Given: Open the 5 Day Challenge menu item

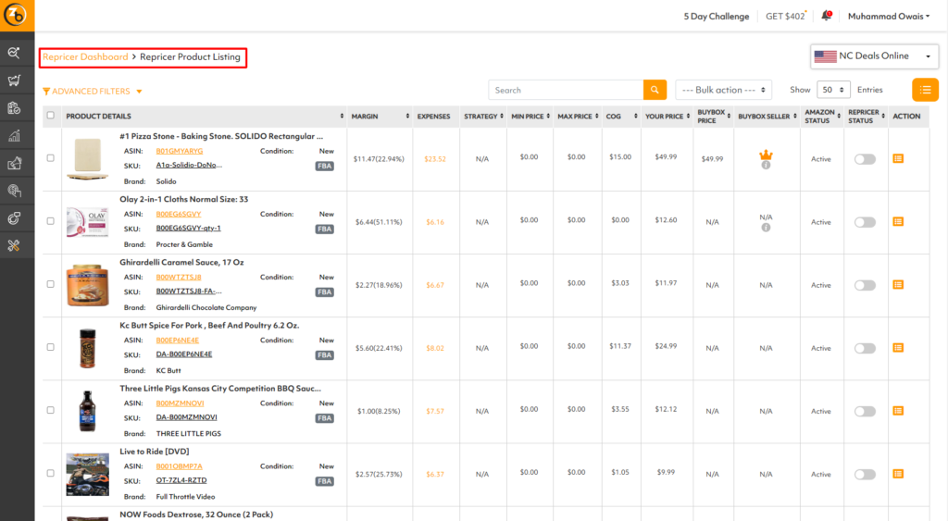Looking at the screenshot, I should 716,17.
